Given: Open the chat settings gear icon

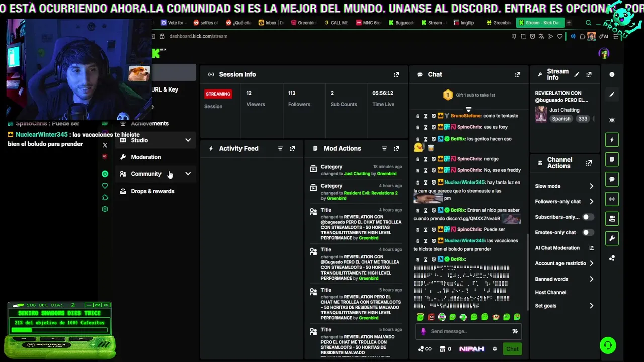Looking at the screenshot, I should (495, 349).
